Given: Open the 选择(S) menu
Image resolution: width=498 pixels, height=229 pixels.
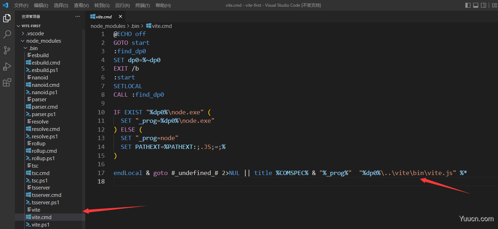Looking at the screenshot, I should click(x=61, y=5).
